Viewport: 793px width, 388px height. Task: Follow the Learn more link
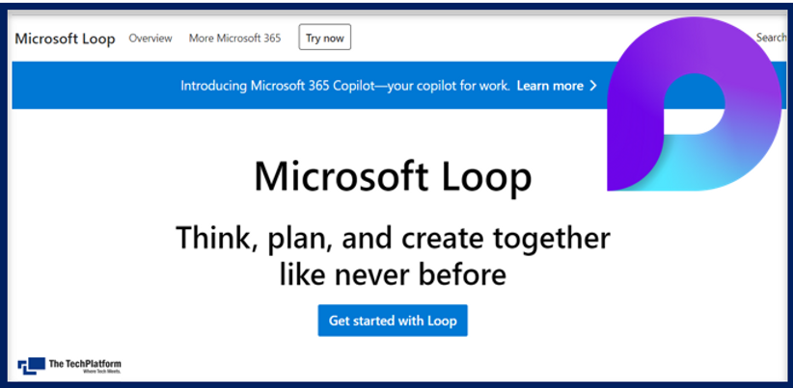click(x=550, y=86)
